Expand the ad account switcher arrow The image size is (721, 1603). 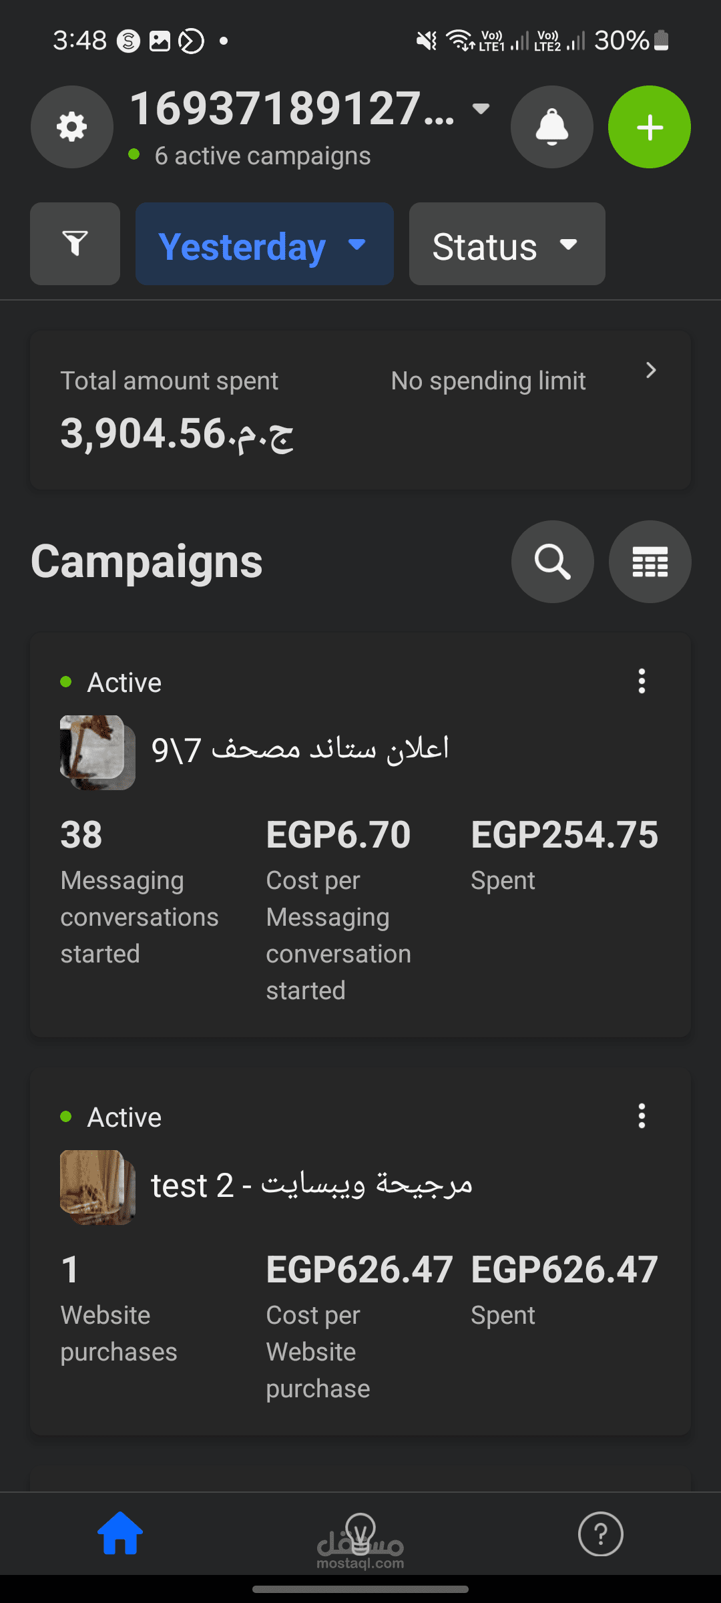coord(481,108)
